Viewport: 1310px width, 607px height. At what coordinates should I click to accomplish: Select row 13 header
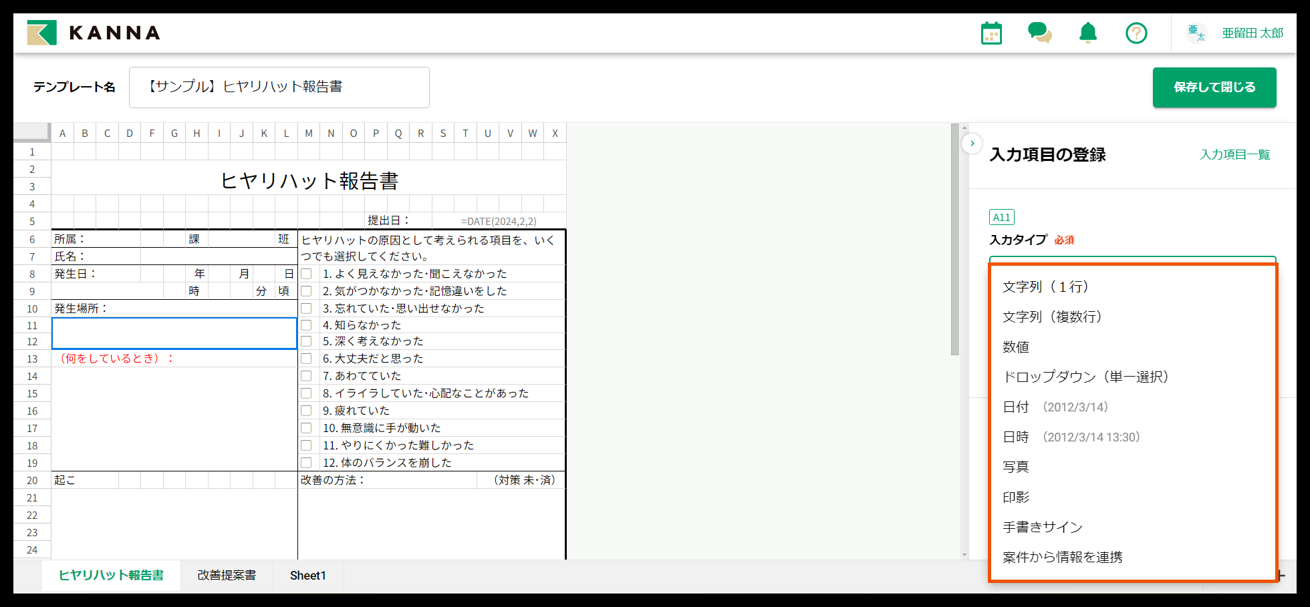pyautogui.click(x=32, y=359)
